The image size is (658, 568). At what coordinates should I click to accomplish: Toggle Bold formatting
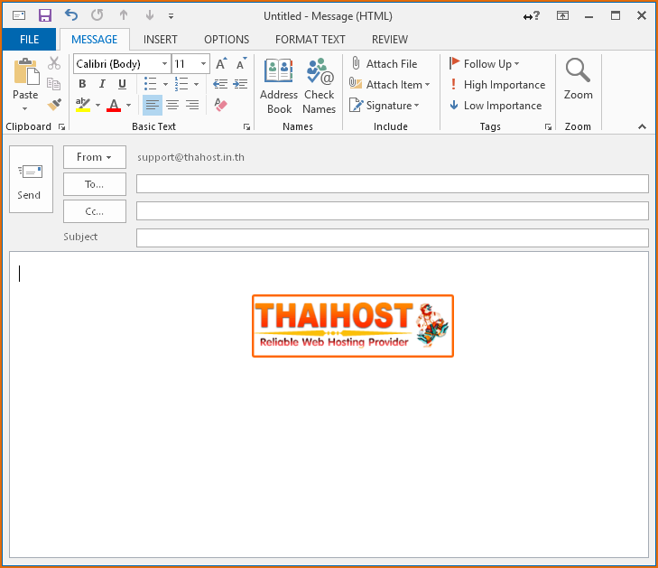coord(82,84)
